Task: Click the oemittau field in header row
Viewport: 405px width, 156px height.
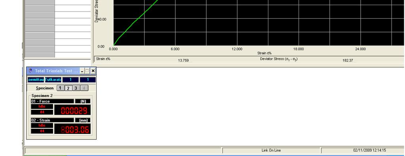Action: click(x=36, y=80)
